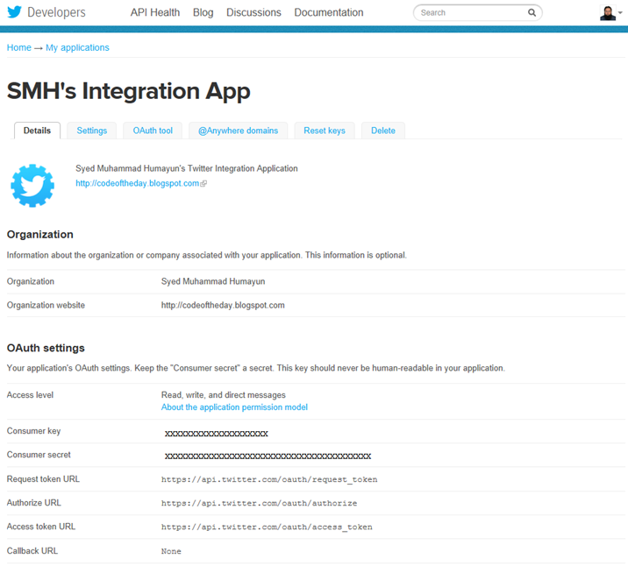The image size is (628, 566).
Task: Open the Delete tab
Action: (x=383, y=131)
